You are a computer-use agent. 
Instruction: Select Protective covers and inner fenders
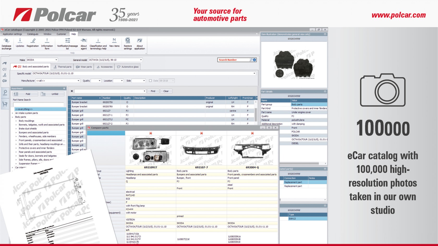point(36,148)
